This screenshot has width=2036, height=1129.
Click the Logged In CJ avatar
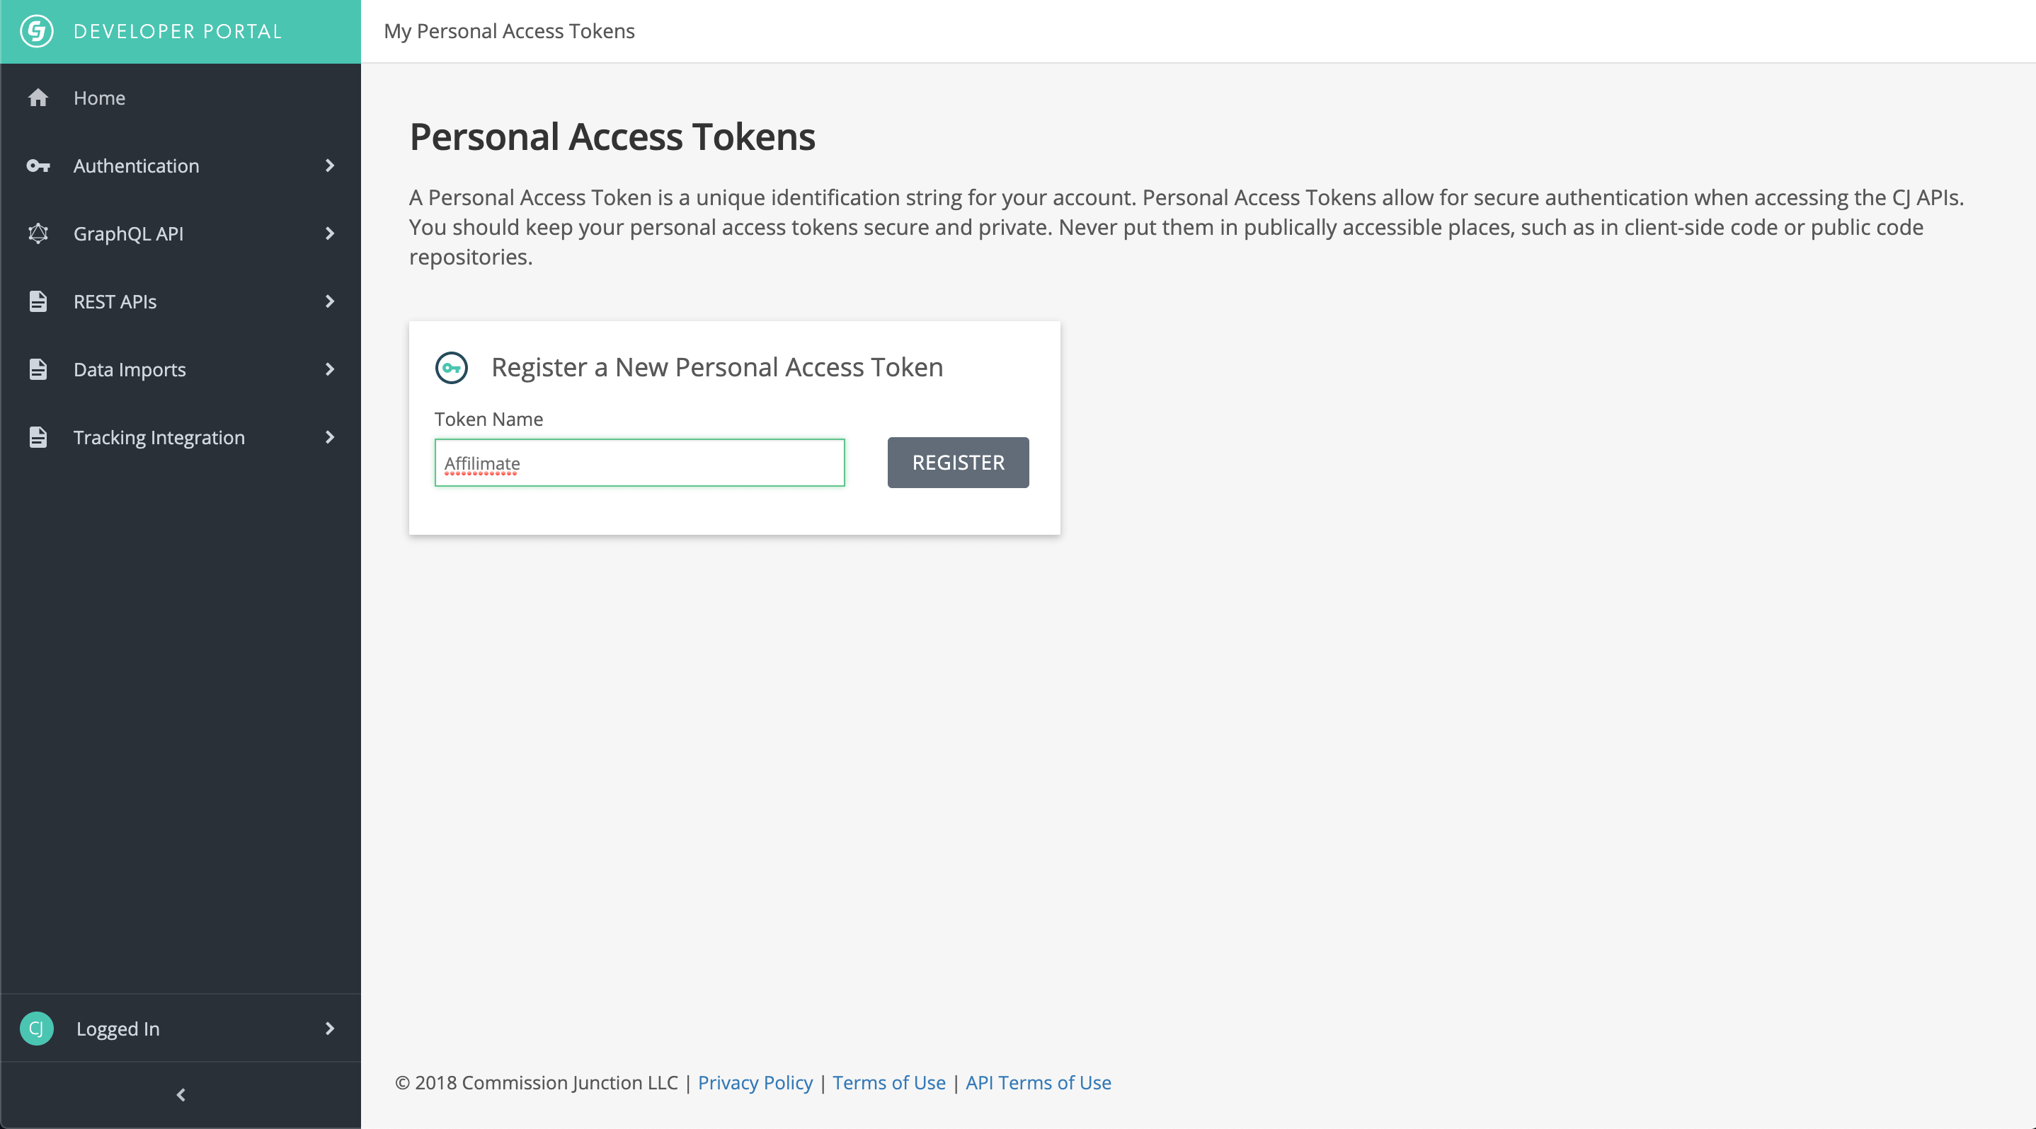click(36, 1028)
